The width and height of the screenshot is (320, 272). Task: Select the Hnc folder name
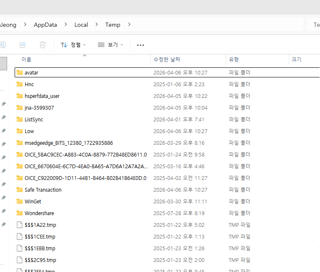(x=29, y=85)
